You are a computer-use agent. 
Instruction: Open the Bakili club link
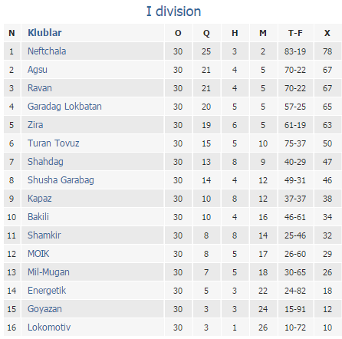coord(38,217)
